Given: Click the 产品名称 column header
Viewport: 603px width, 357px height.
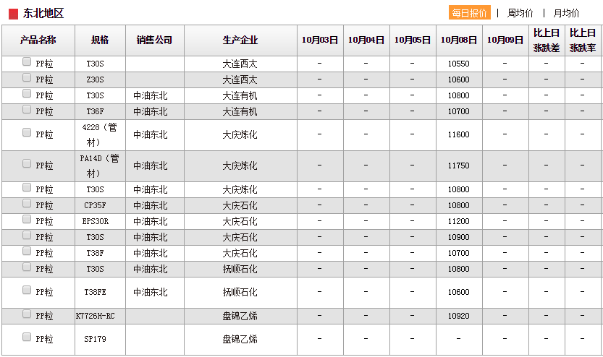Looking at the screenshot, I should [38, 40].
